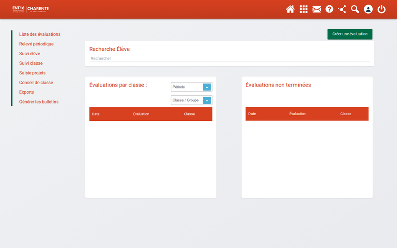Select Suivi classe in sidebar
Screen dimensions: 397x248
(31, 63)
